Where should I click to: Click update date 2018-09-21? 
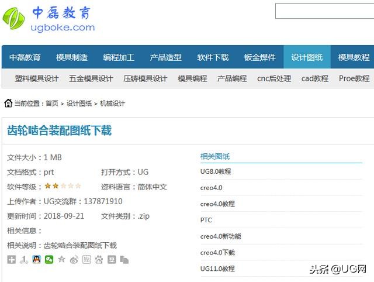64,216
